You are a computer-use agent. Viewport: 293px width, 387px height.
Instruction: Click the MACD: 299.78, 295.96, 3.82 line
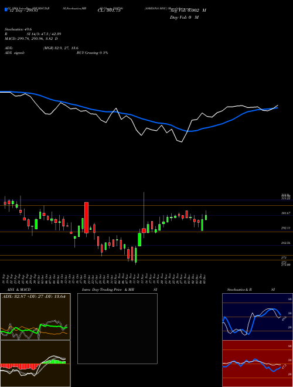pos(31,39)
